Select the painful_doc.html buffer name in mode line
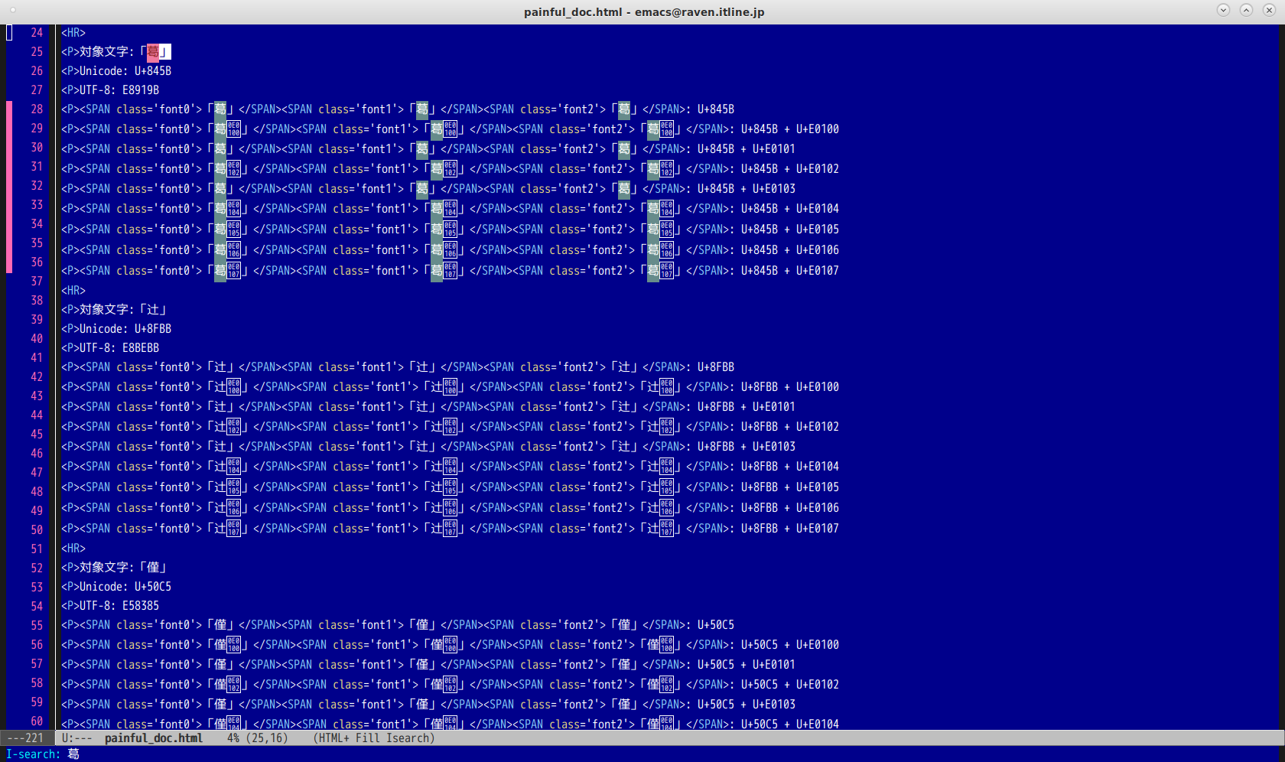 pos(154,738)
